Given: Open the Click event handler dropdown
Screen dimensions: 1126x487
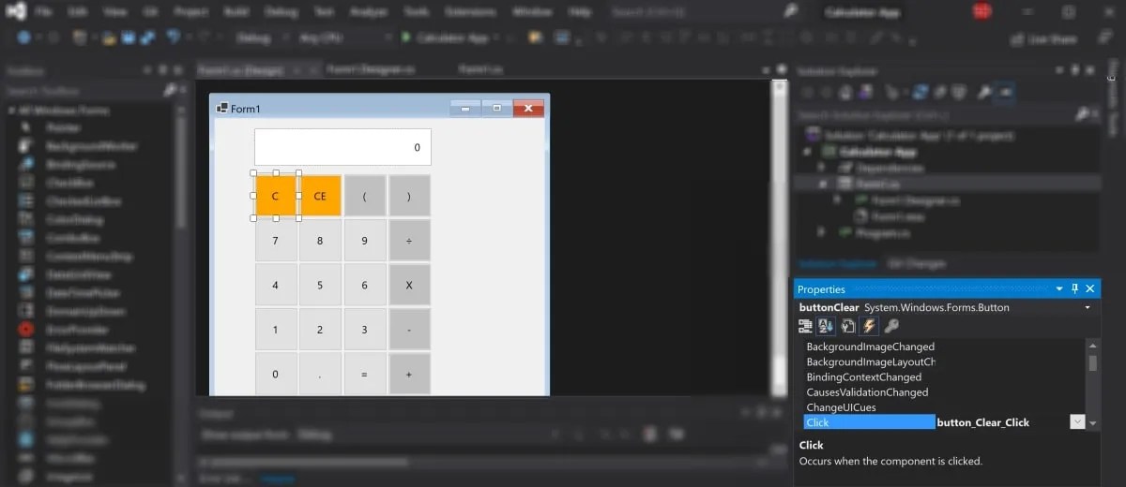Looking at the screenshot, I should click(1078, 422).
